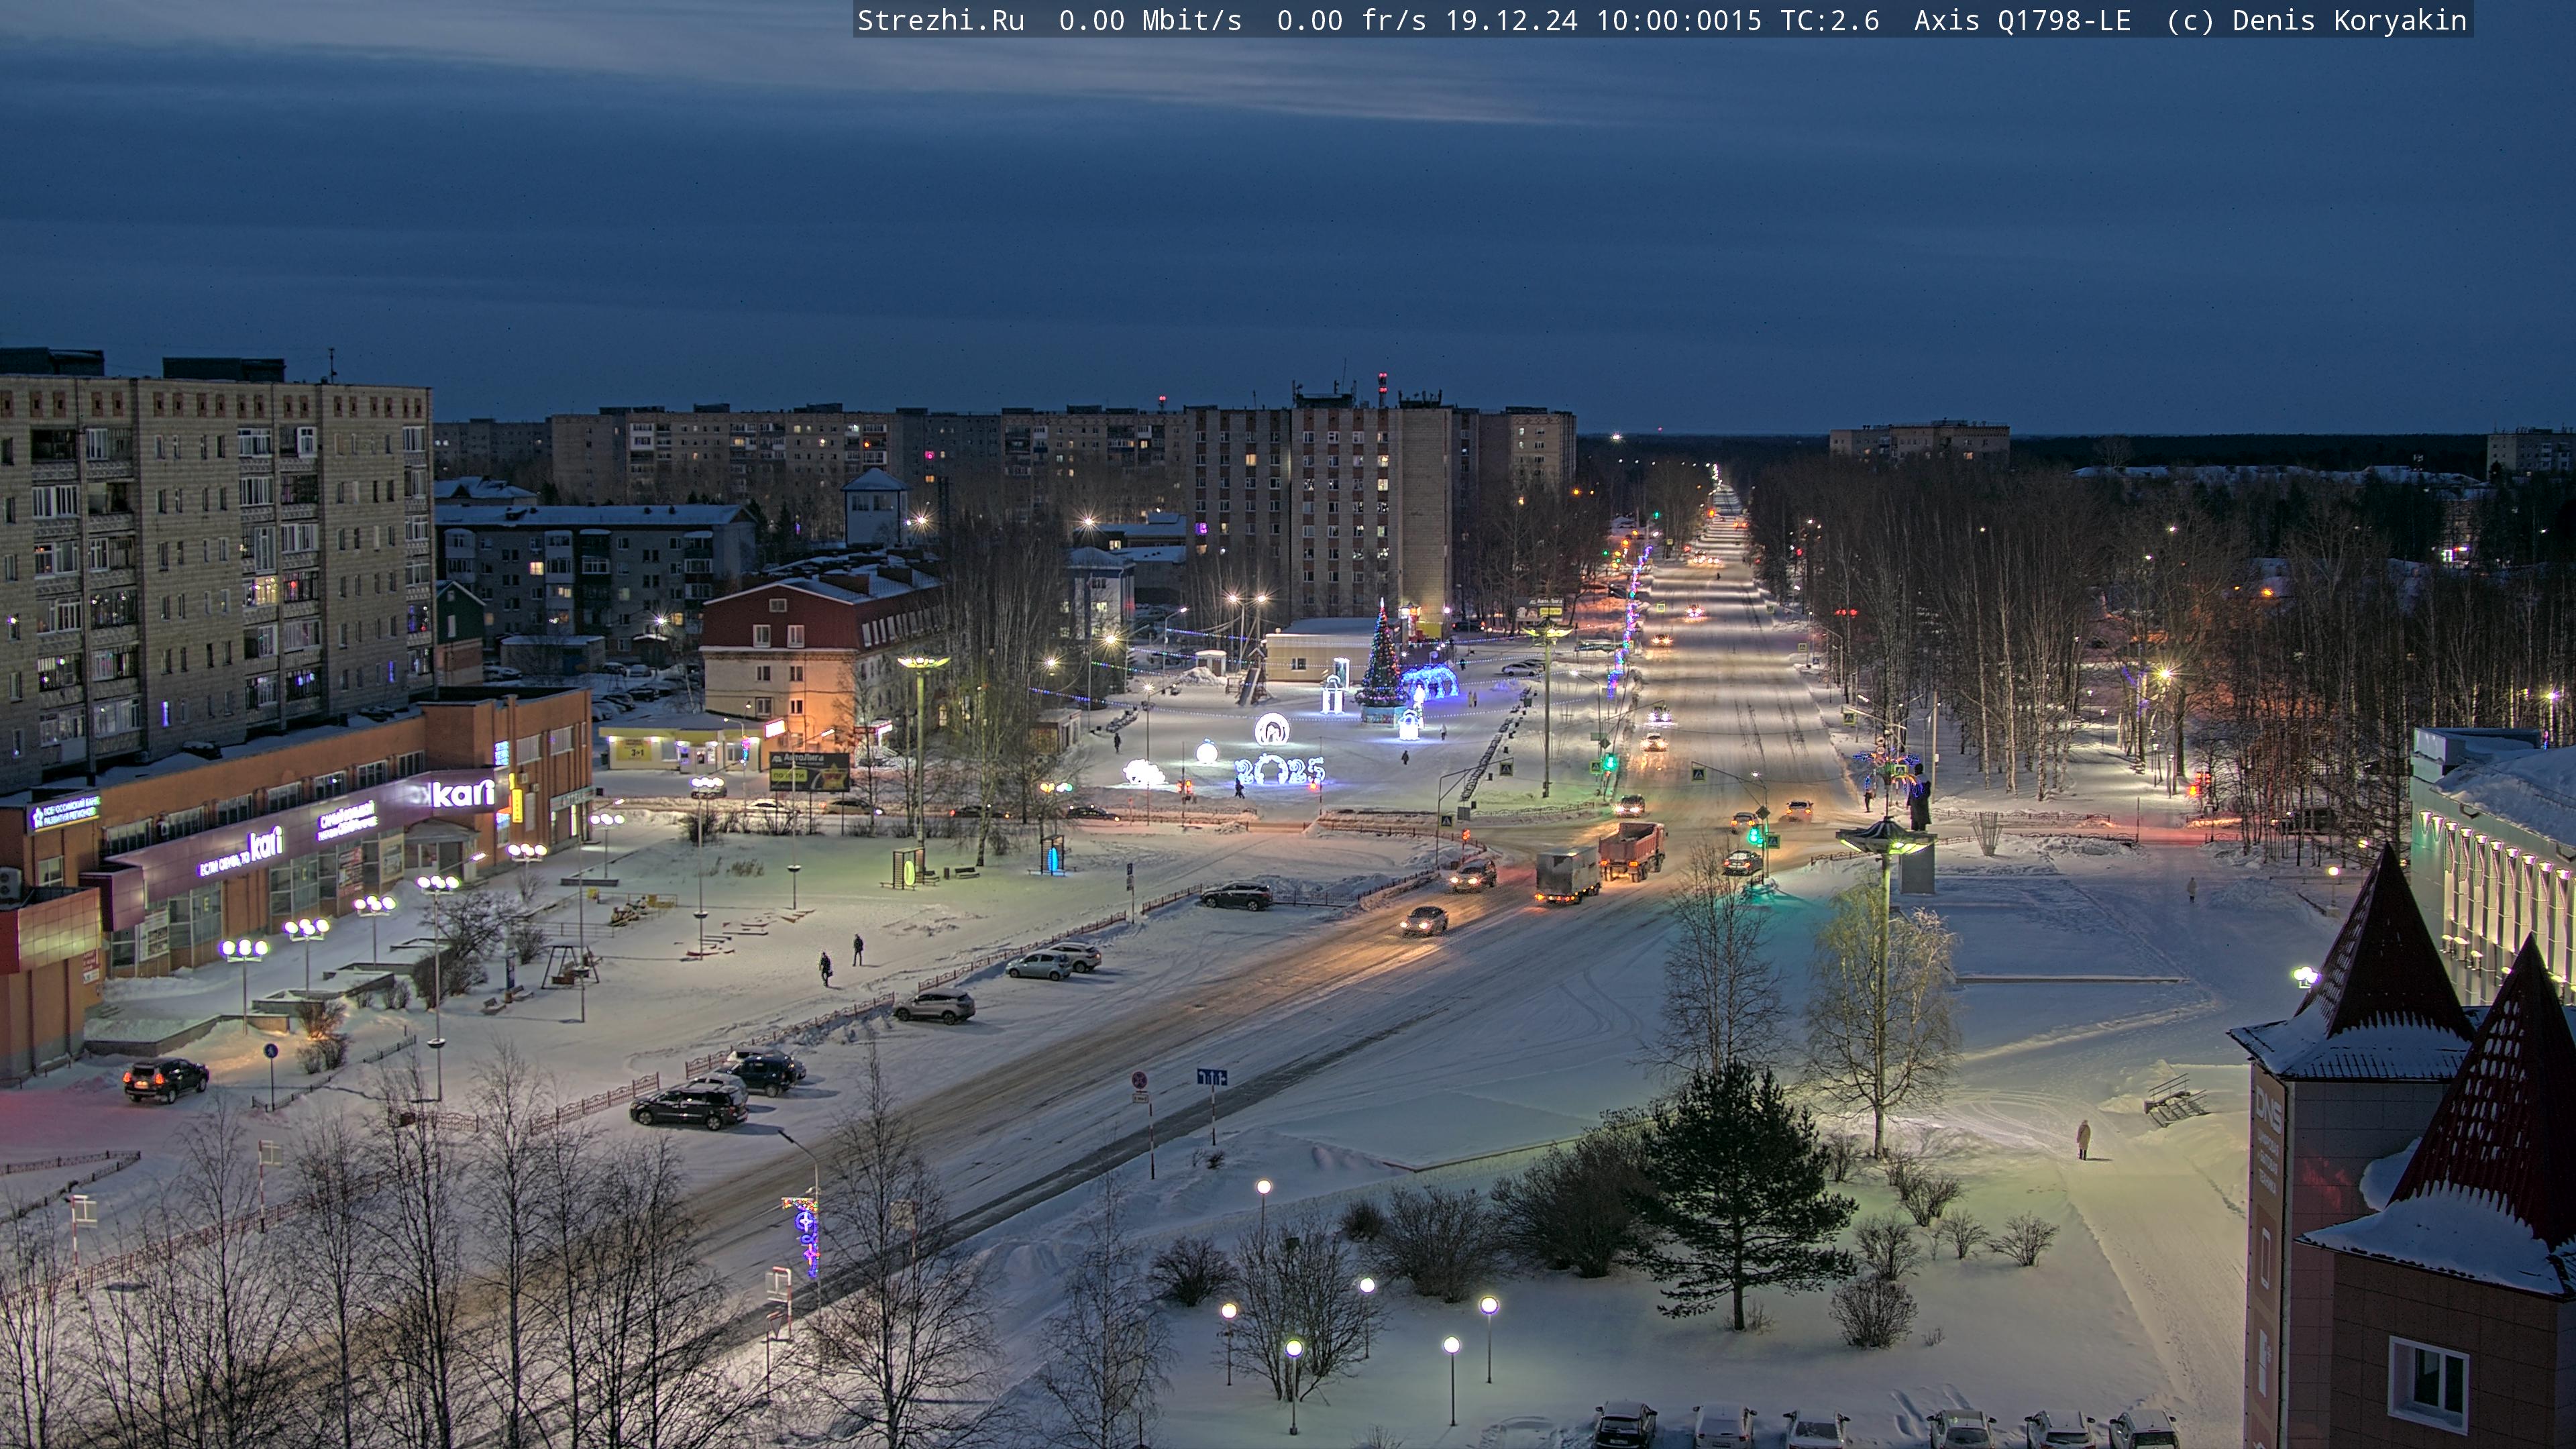Click the "19.12.24" date stamp
2576x1449 pixels.
coord(1511,20)
